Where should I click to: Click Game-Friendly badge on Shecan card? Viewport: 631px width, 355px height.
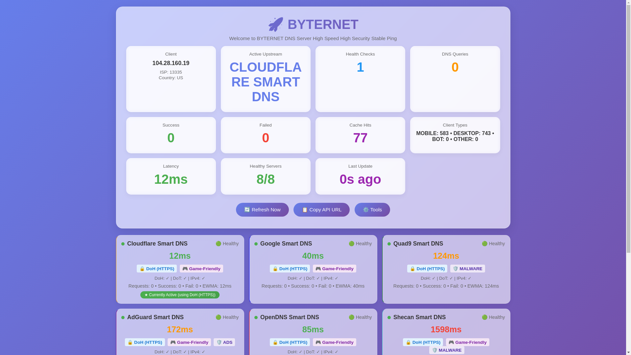point(467,342)
